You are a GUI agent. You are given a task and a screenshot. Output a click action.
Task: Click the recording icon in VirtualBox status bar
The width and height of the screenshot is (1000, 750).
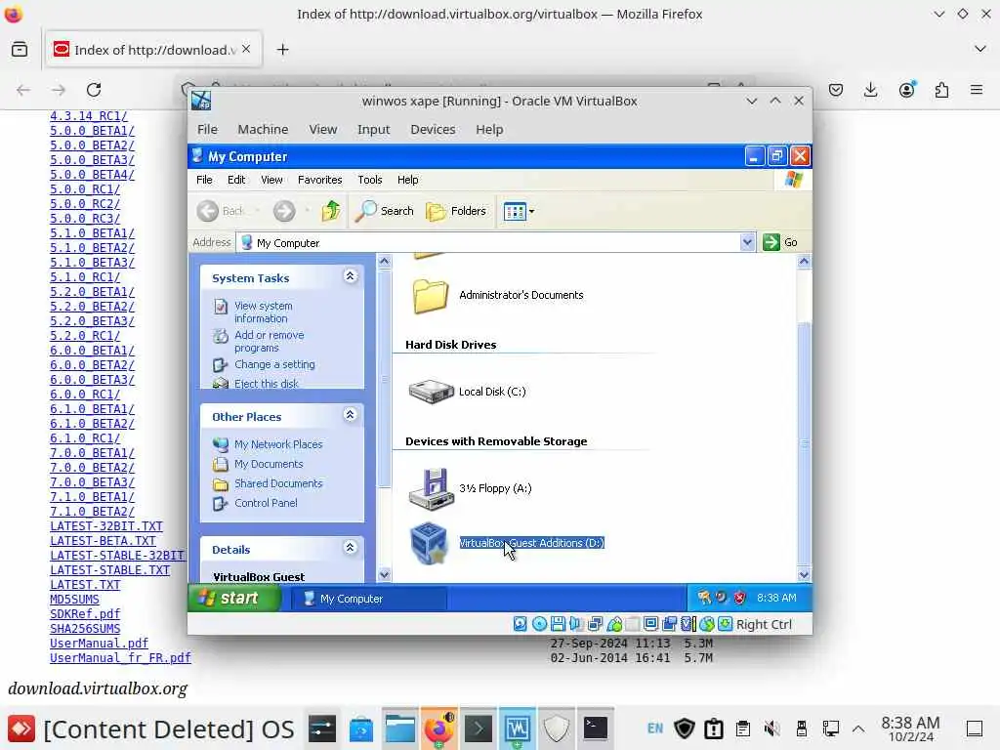670,624
